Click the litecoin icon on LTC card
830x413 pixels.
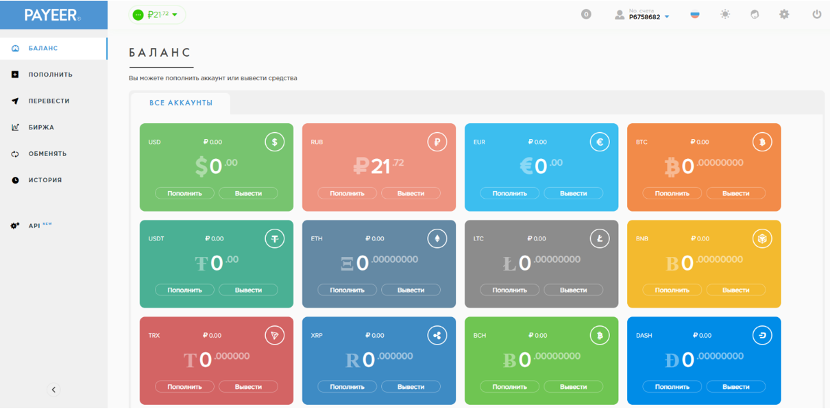click(600, 238)
